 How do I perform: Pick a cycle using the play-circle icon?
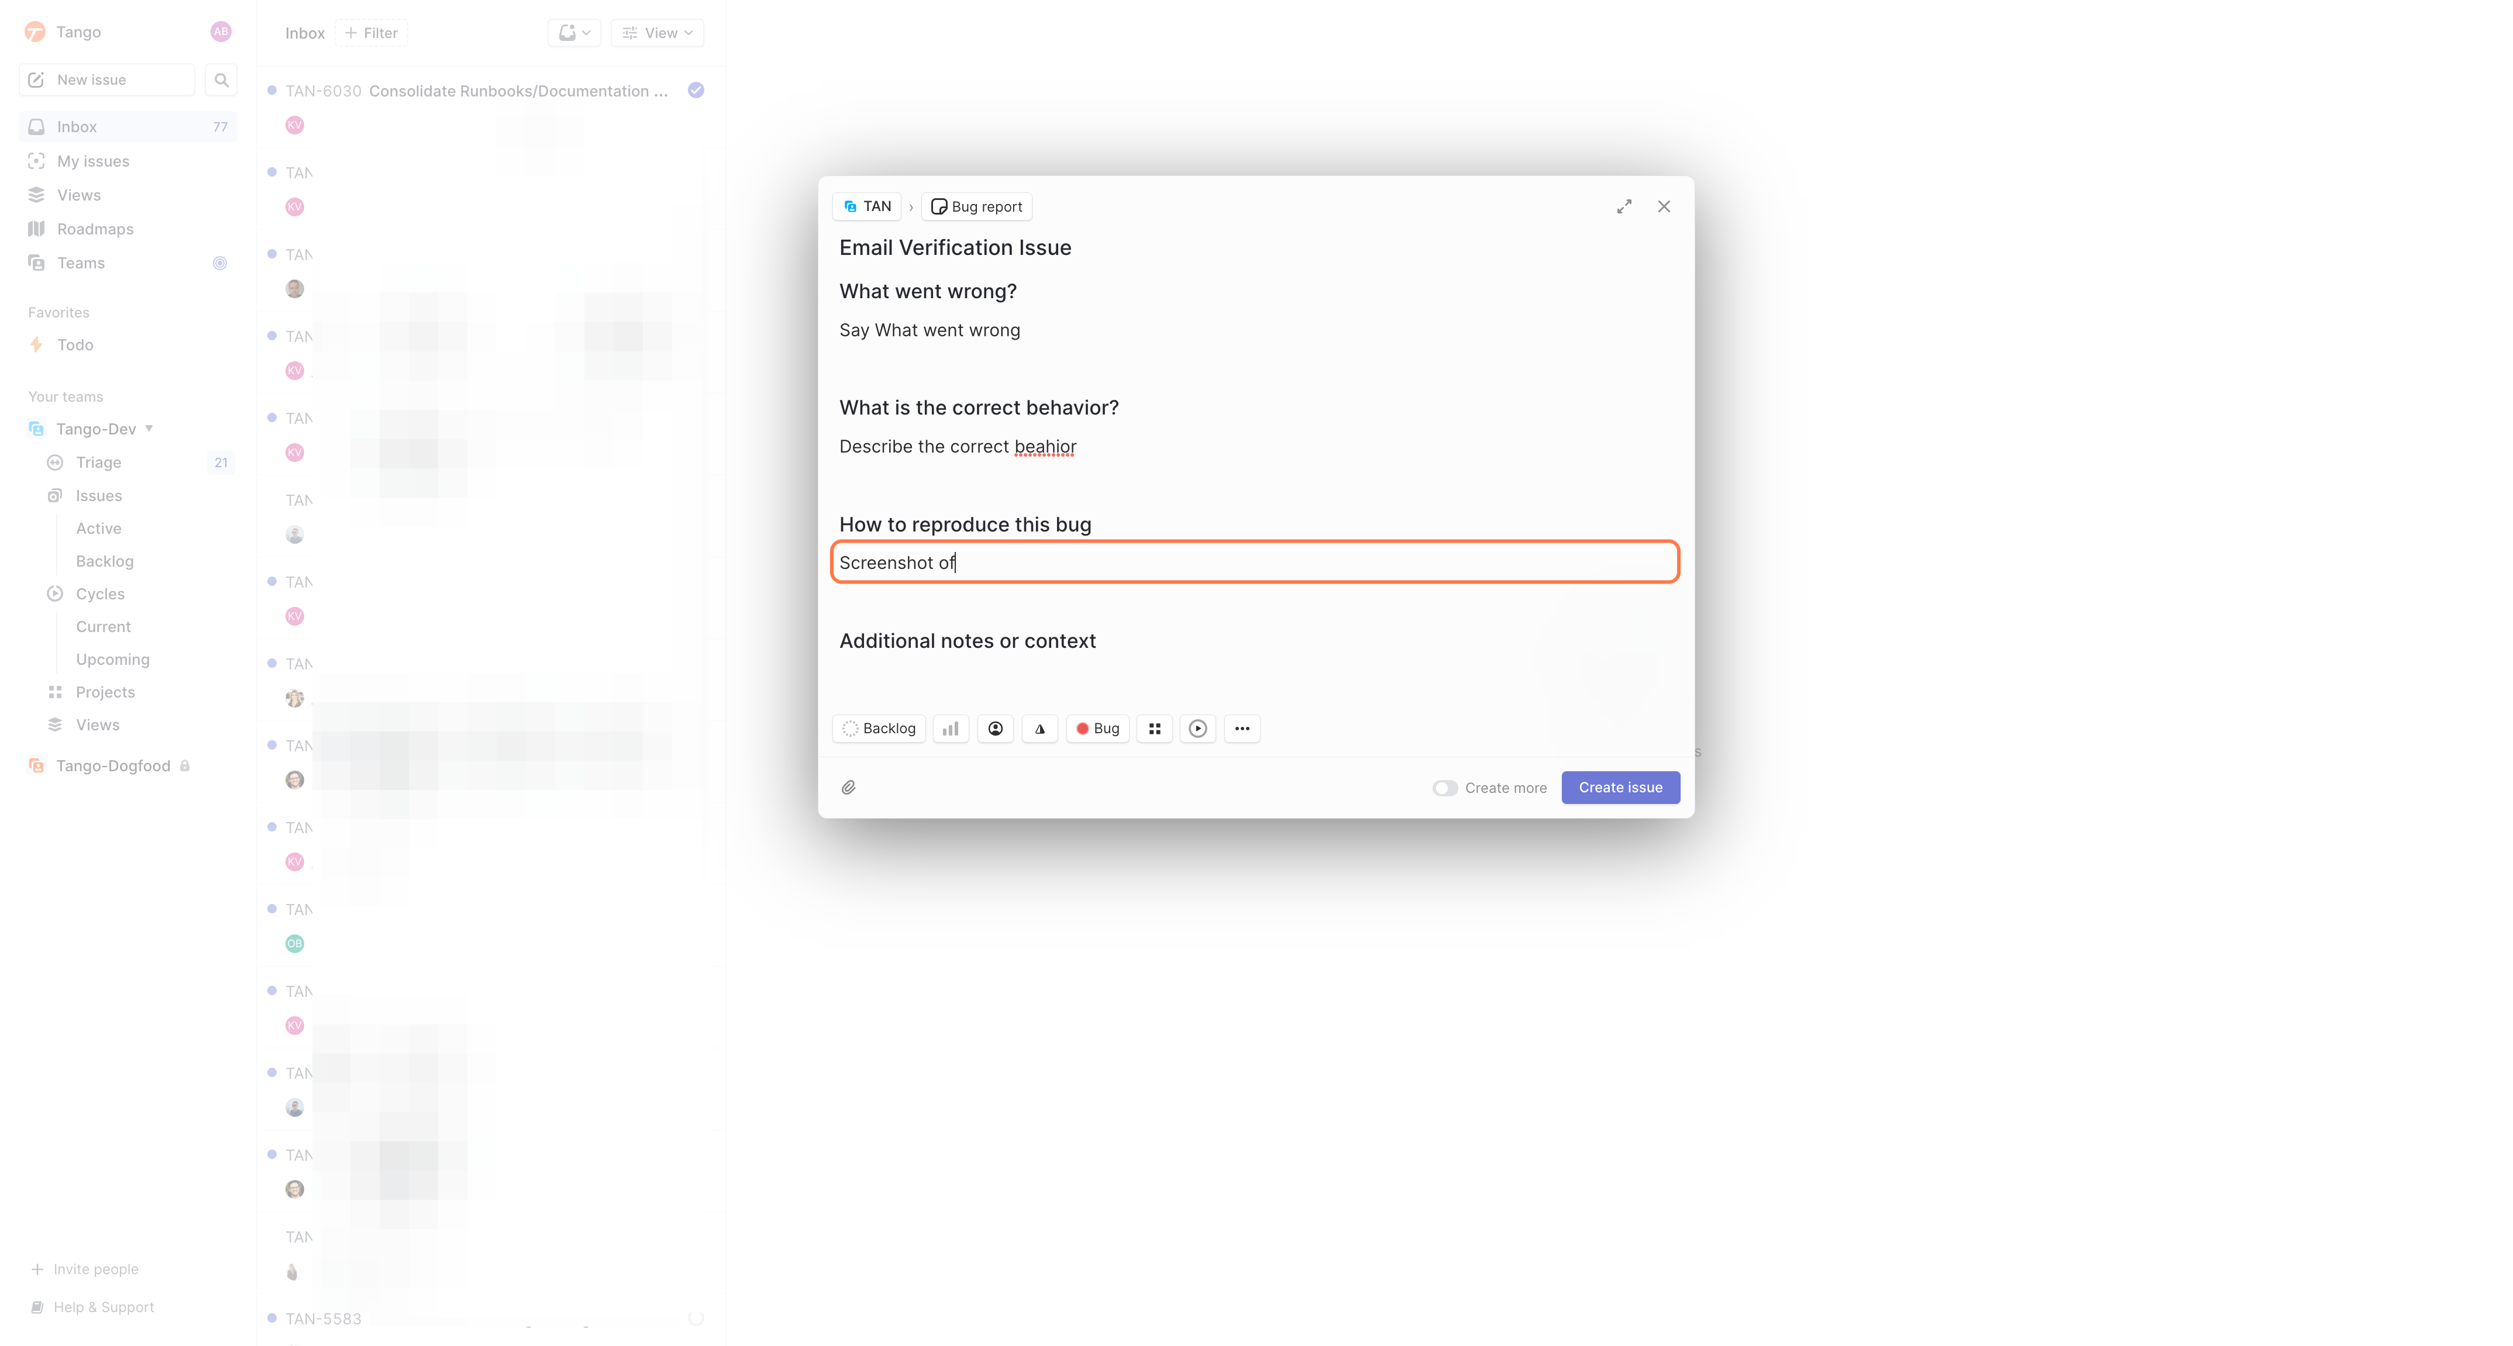point(1198,729)
